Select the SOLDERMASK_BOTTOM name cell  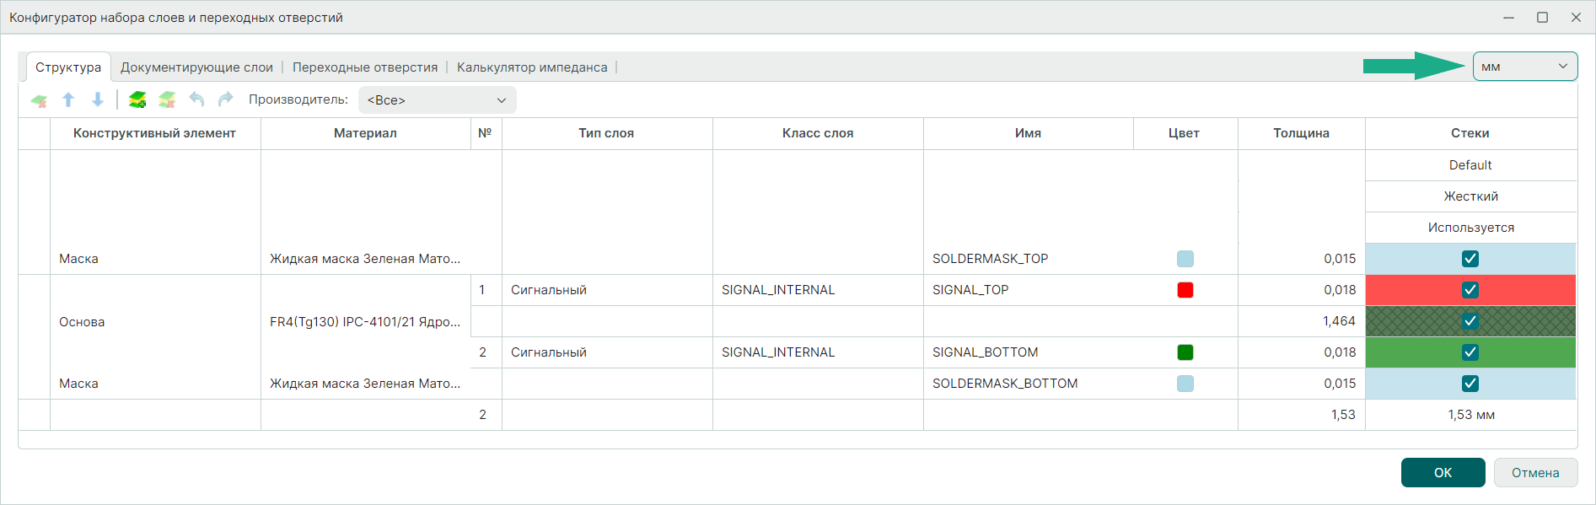click(1005, 384)
